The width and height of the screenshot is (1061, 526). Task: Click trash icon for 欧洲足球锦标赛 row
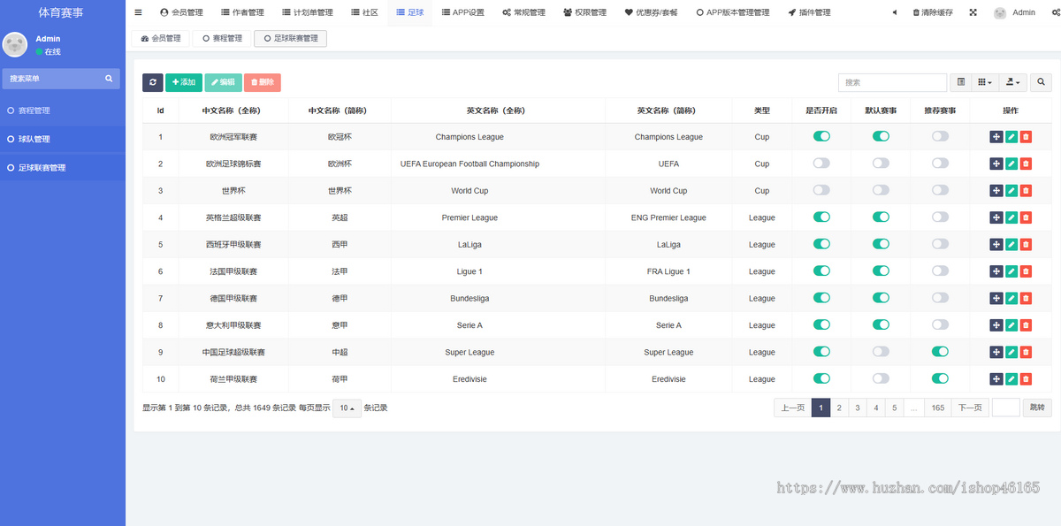[1026, 164]
